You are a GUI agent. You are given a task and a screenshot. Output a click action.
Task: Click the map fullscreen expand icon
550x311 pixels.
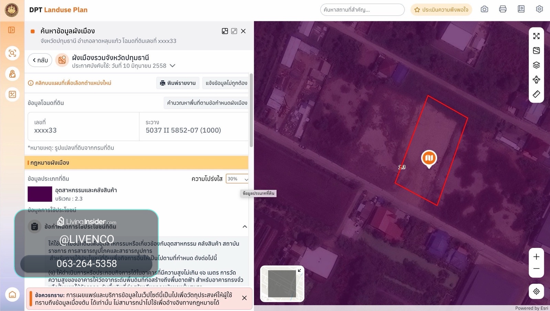(536, 36)
